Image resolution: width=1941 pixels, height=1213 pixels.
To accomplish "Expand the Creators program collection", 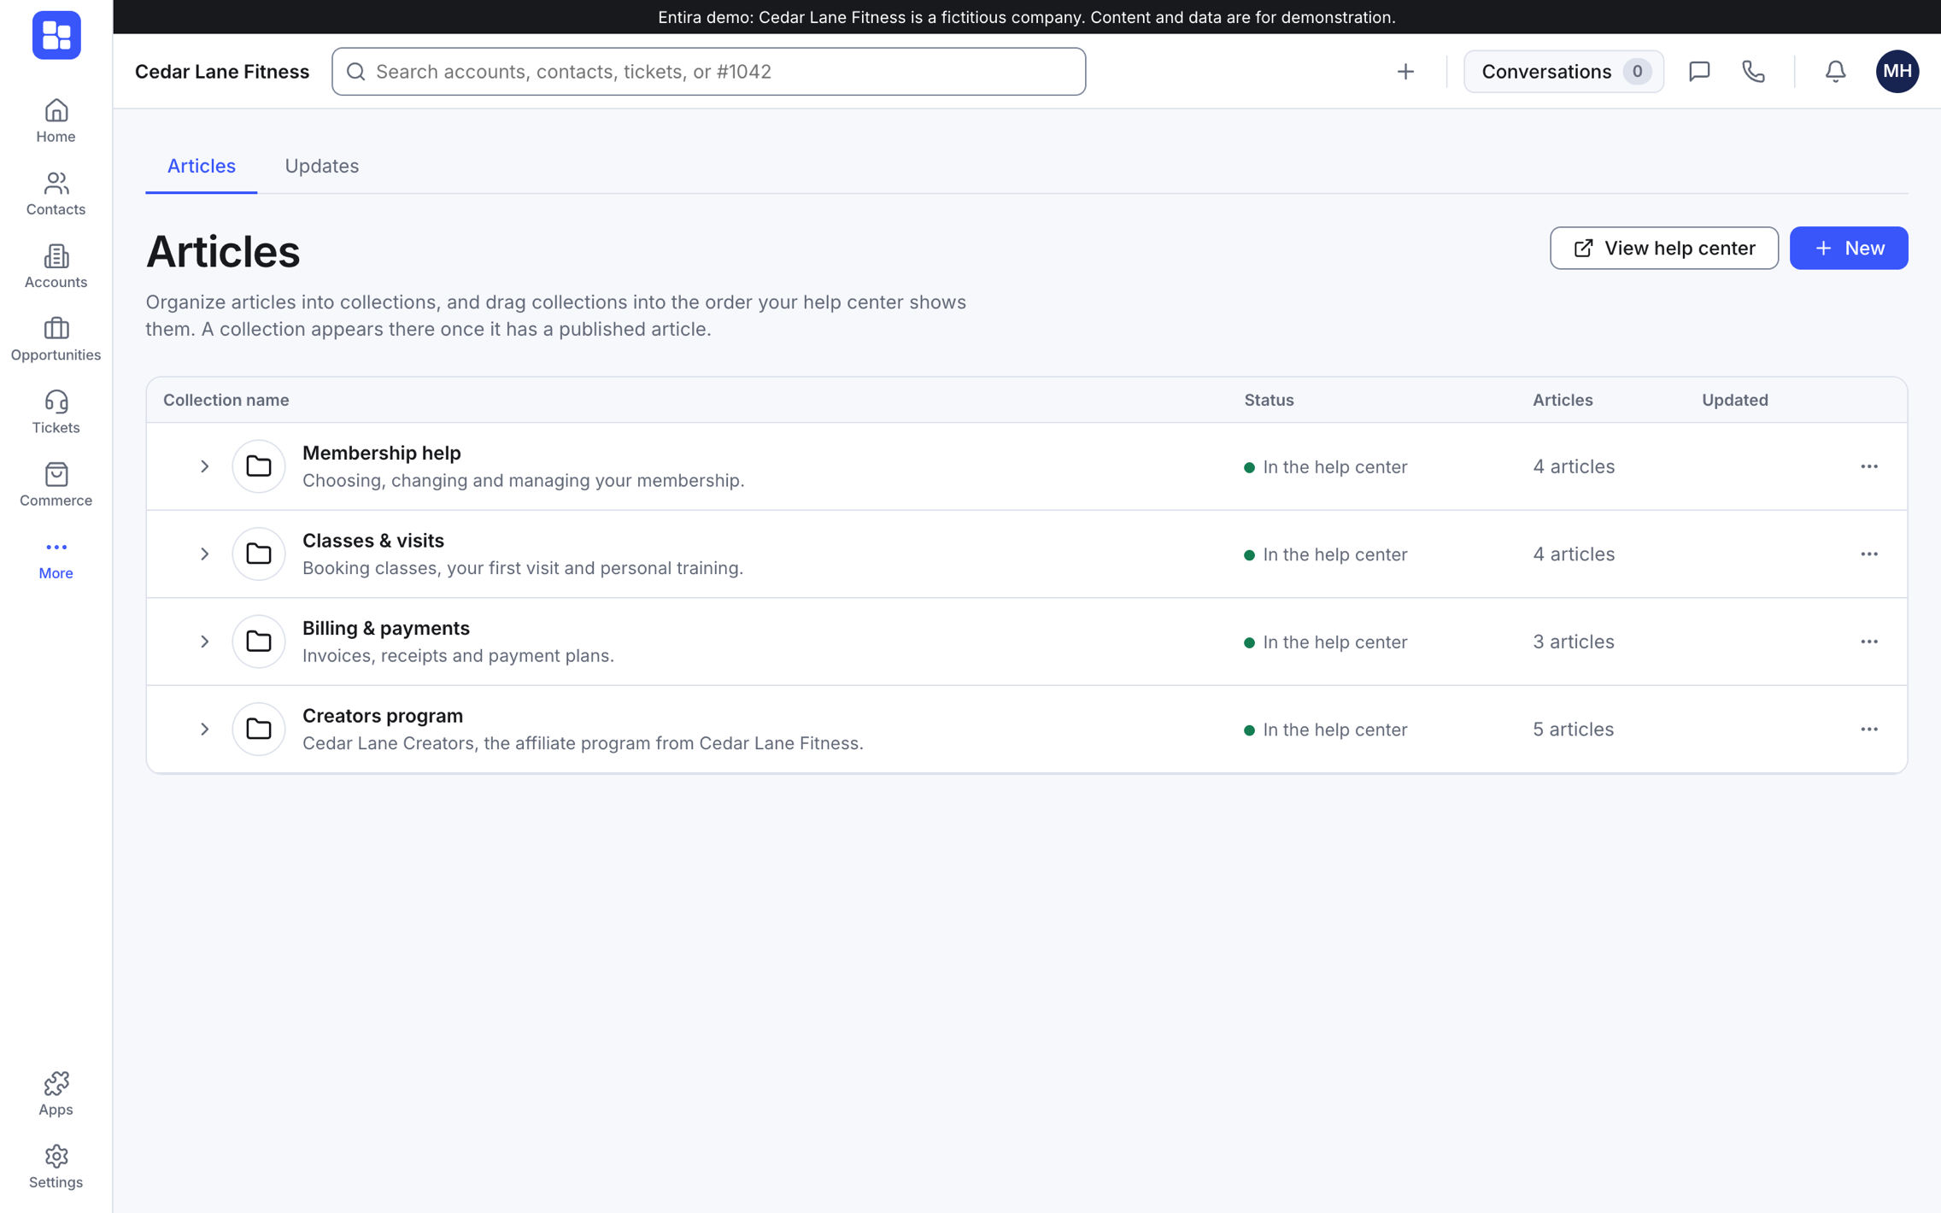I will (204, 730).
